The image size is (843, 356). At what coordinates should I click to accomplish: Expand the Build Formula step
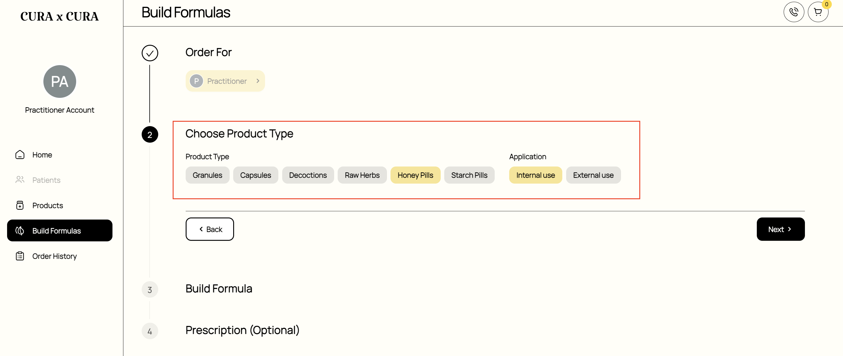pyautogui.click(x=219, y=289)
